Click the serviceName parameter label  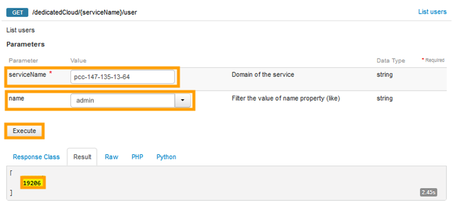27,74
